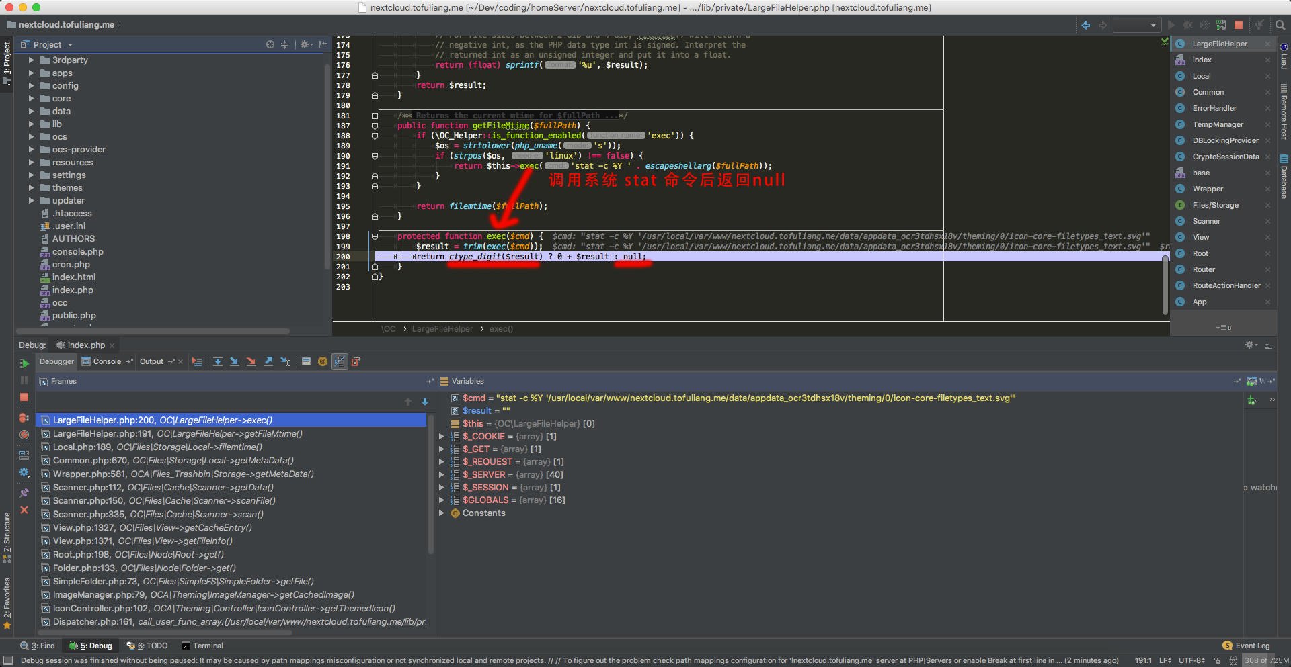Viewport: 1291px width, 667px height.
Task: Click Step Over icon in debugger toolbar
Action: (x=218, y=361)
